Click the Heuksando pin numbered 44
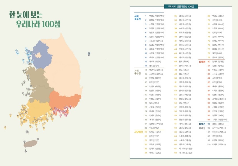The width and height of the screenshot is (238, 166). (x=10, y=115)
